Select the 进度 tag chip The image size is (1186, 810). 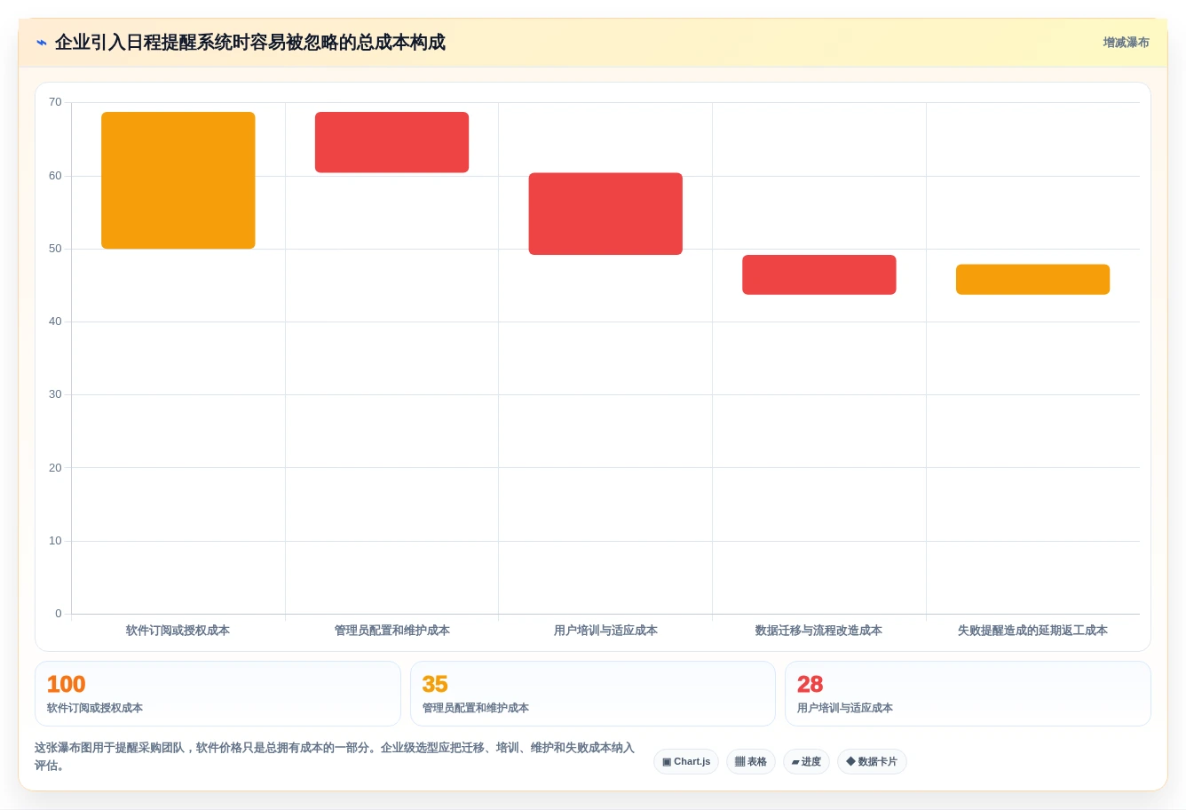click(806, 762)
